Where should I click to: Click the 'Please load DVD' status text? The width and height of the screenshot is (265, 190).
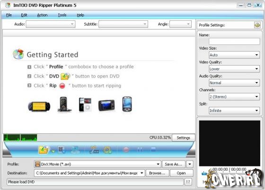click(21, 182)
